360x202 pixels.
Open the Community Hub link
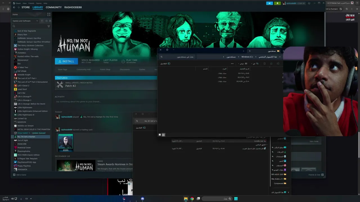tap(84, 69)
